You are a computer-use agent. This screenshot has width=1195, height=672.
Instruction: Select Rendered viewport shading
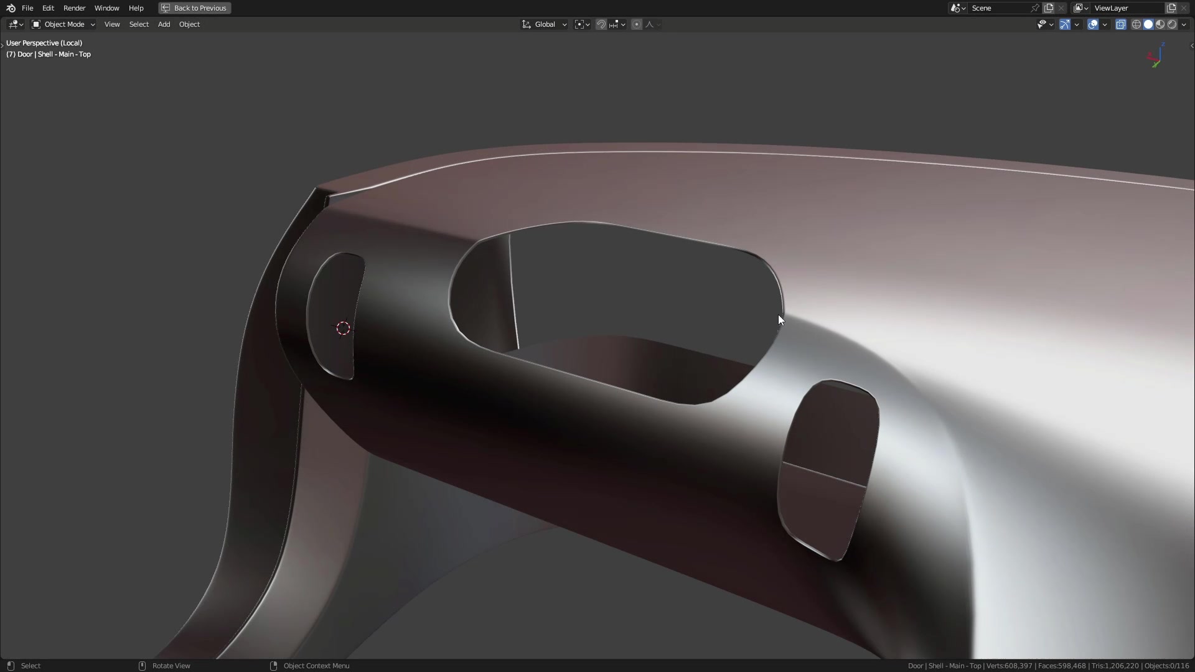coord(1172,24)
